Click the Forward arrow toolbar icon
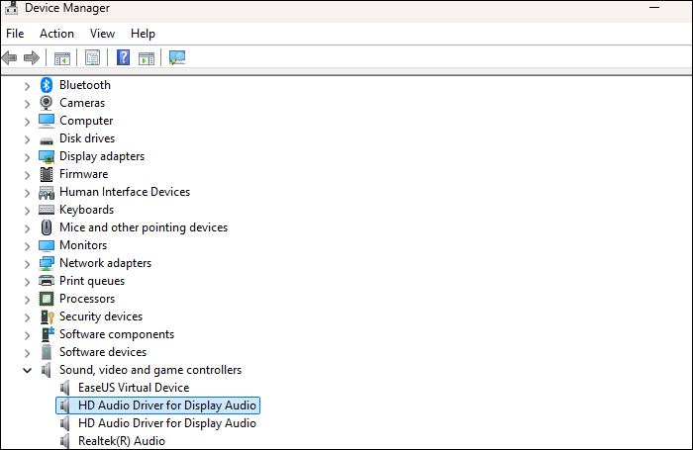 pyautogui.click(x=32, y=57)
